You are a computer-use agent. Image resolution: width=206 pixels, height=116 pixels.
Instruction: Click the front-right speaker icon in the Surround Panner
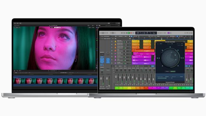coord(178,50)
